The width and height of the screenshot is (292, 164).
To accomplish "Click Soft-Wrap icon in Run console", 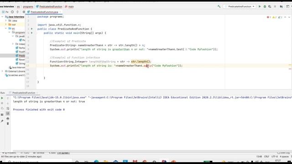I will pos(8,108).
